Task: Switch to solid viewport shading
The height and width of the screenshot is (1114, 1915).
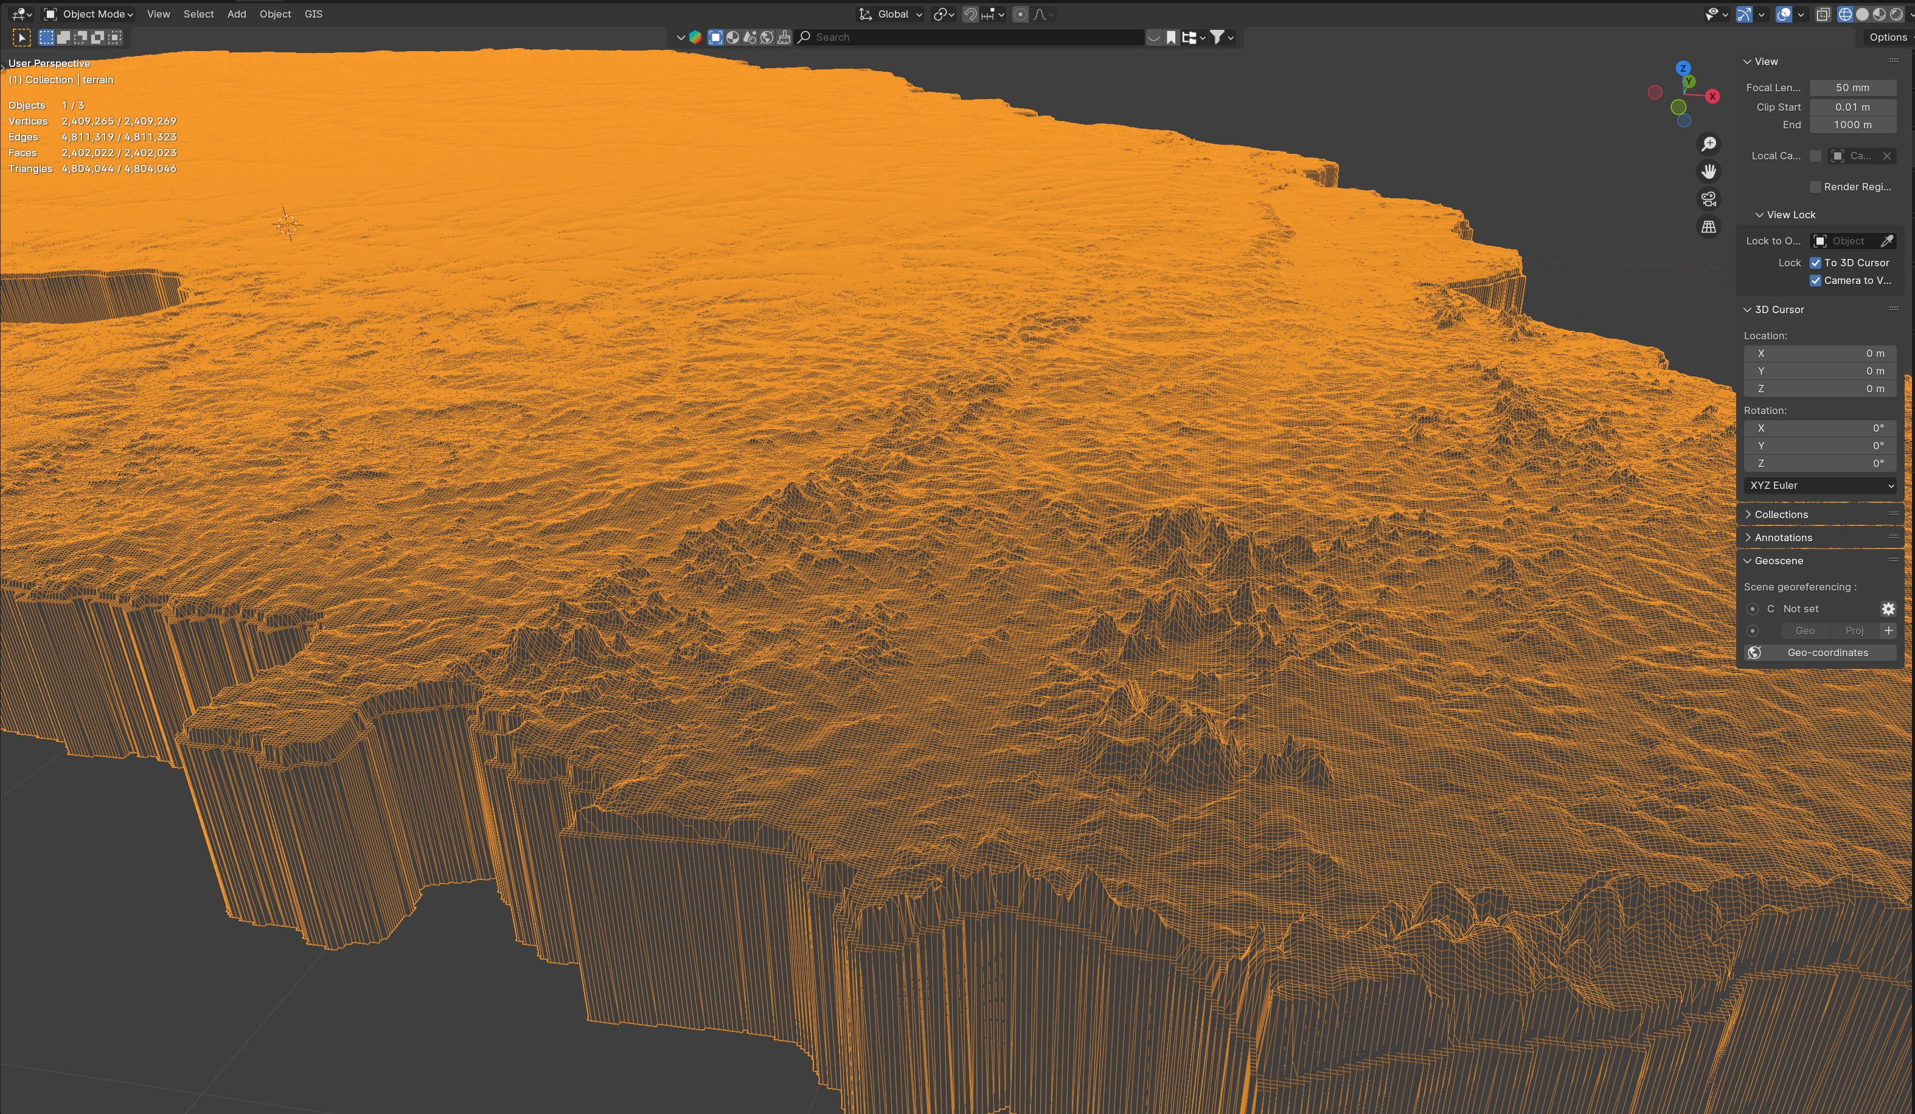Action: (1862, 15)
